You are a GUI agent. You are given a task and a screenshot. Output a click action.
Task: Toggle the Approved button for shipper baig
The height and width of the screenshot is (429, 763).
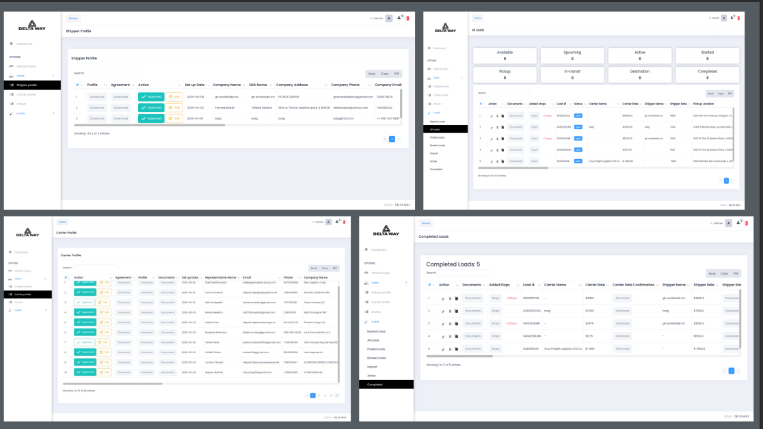(x=150, y=119)
